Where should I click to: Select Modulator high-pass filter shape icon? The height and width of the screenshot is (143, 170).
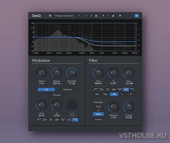(x=39, y=120)
